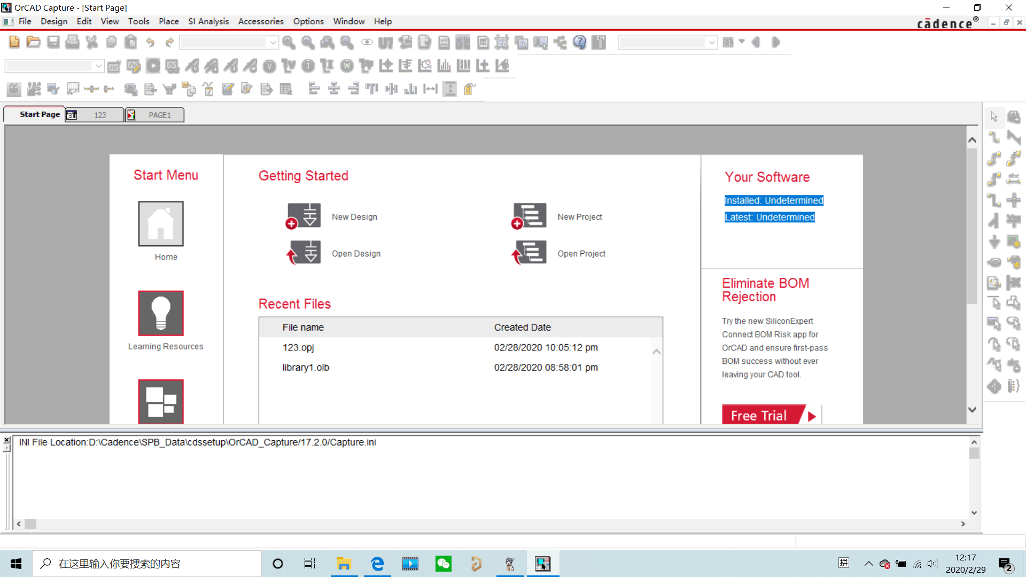This screenshot has width=1026, height=577.
Task: Click the Installed: Undetermined link
Action: click(x=774, y=200)
